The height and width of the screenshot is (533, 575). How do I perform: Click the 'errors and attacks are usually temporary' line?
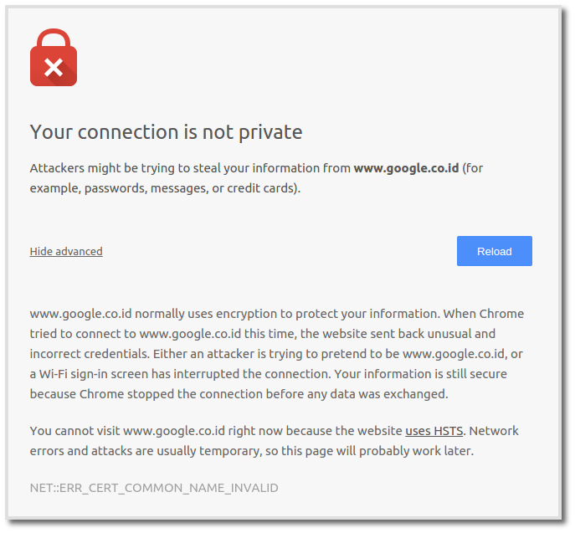(252, 451)
